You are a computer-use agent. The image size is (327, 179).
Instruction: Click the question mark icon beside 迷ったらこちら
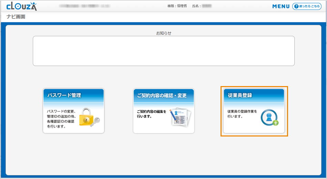296,7
